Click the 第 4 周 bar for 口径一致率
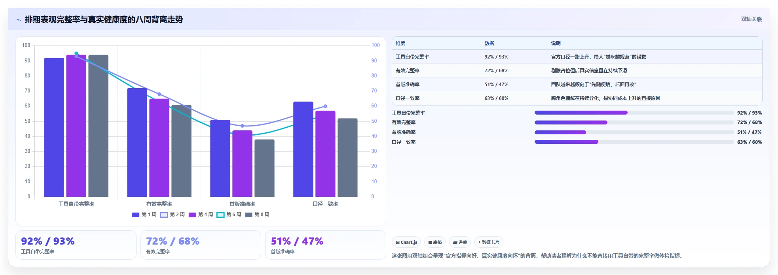 tap(326, 154)
